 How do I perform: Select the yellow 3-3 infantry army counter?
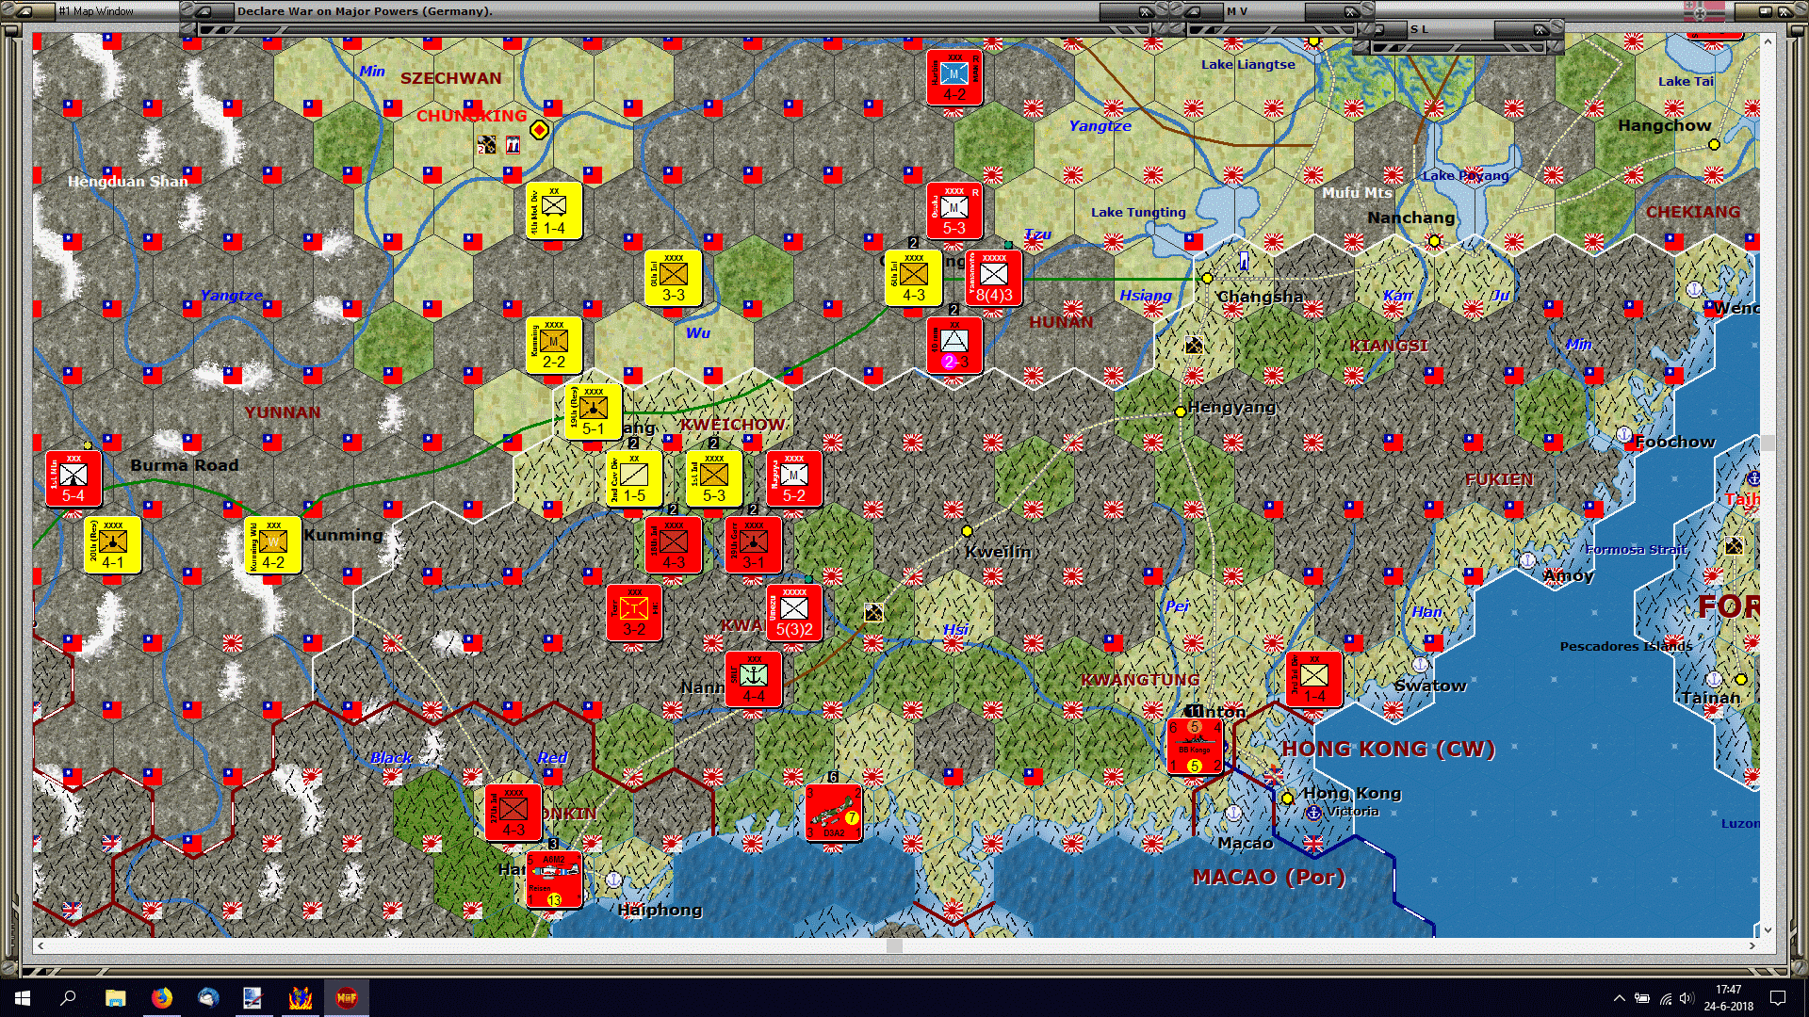(x=674, y=278)
